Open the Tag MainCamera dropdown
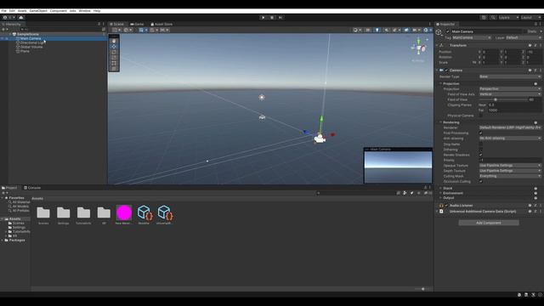The image size is (544, 306). pyautogui.click(x=472, y=37)
